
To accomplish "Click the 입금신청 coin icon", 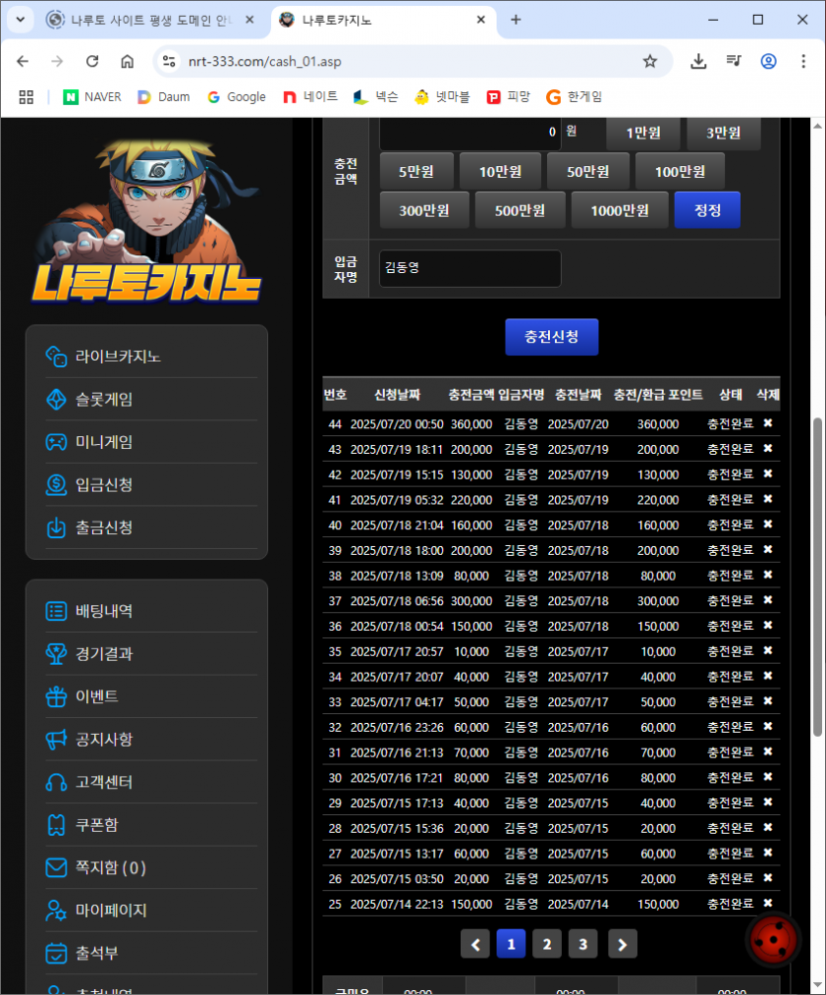I will tap(55, 485).
